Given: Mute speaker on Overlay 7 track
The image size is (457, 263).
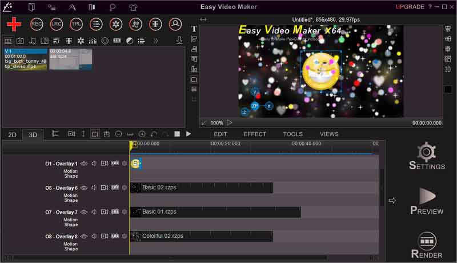Looking at the screenshot, I should (94, 212).
